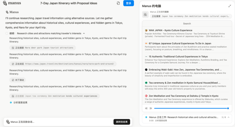This screenshot has width=235, height=127.
Task: Click the 向下滚动 scroll-down action chip
Action: (18, 80)
